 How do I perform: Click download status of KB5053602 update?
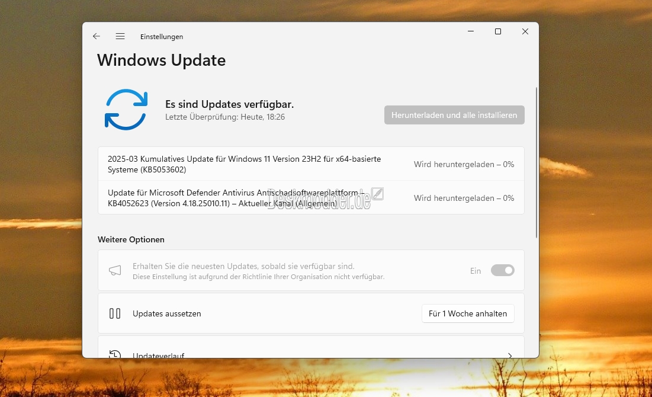pos(464,164)
